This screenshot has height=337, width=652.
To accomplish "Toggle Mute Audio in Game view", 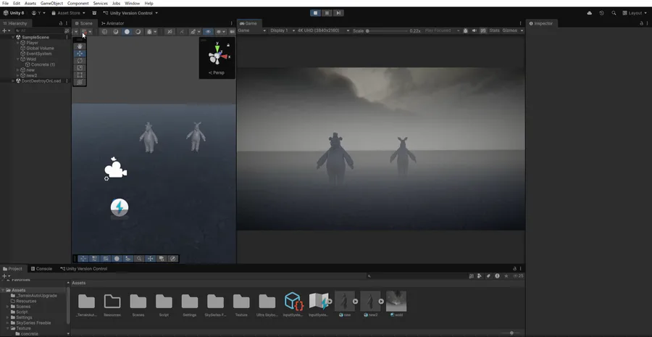I will (x=474, y=31).
